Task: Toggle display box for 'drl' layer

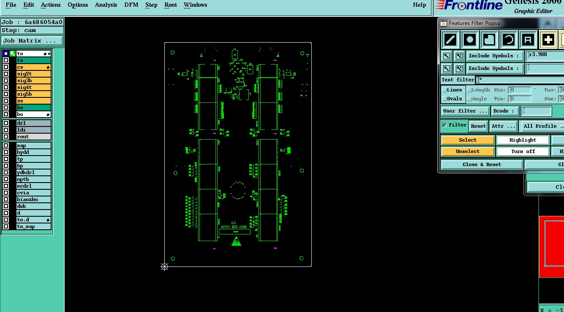Action: click(6, 123)
